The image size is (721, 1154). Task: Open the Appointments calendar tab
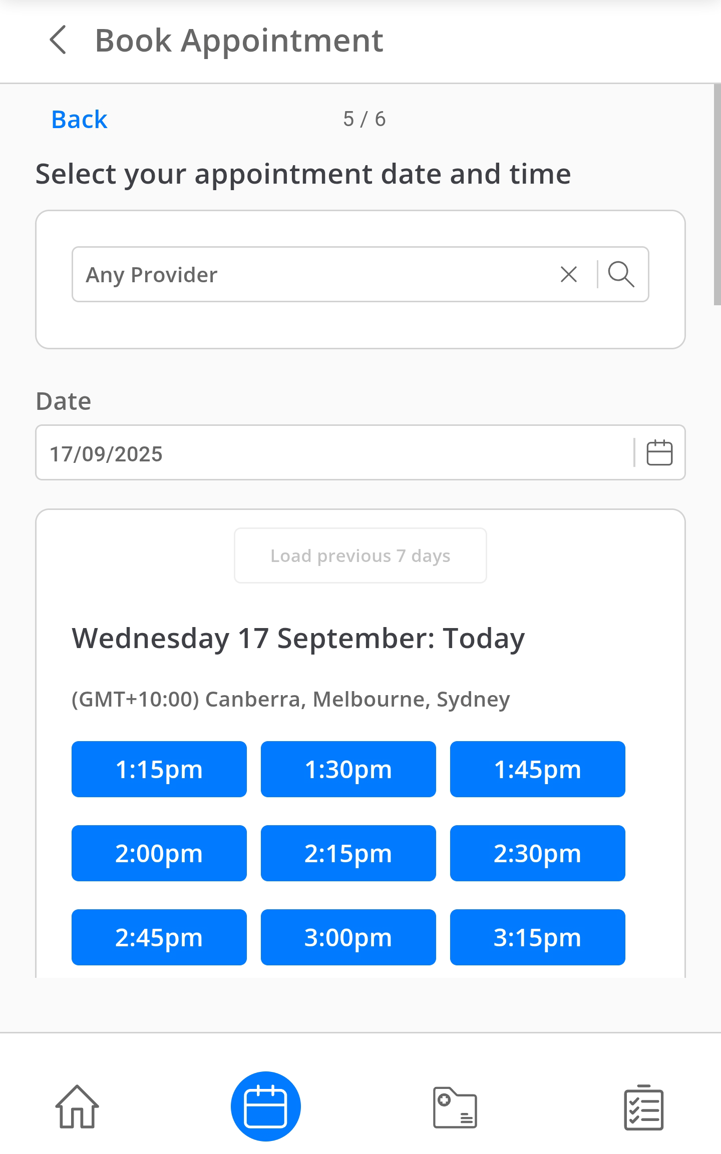tap(265, 1106)
